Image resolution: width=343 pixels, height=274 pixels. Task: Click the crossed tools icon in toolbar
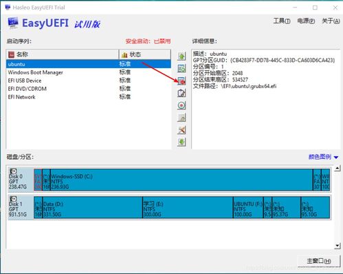tap(181, 130)
